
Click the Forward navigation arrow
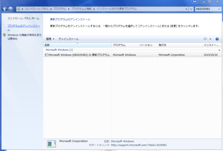tap(10, 9)
